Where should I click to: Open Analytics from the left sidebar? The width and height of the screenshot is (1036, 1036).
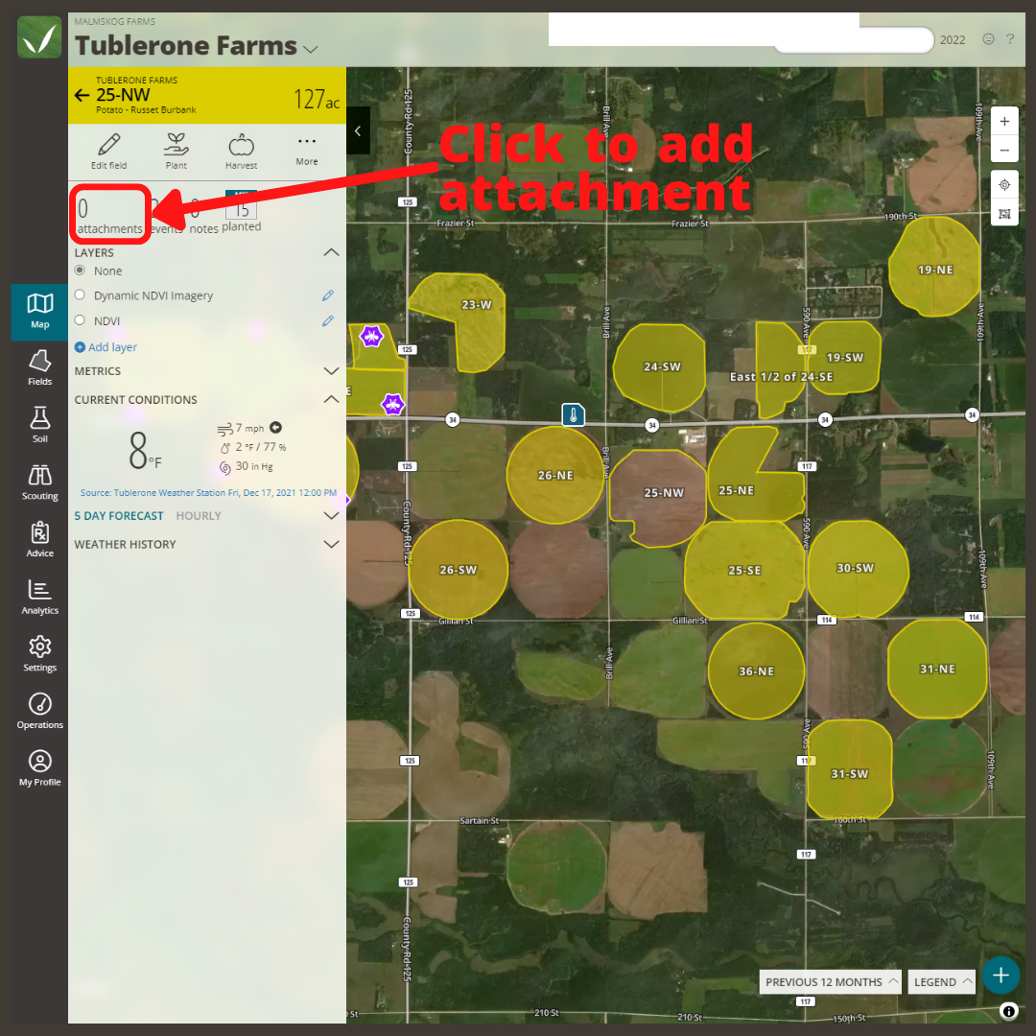39,597
